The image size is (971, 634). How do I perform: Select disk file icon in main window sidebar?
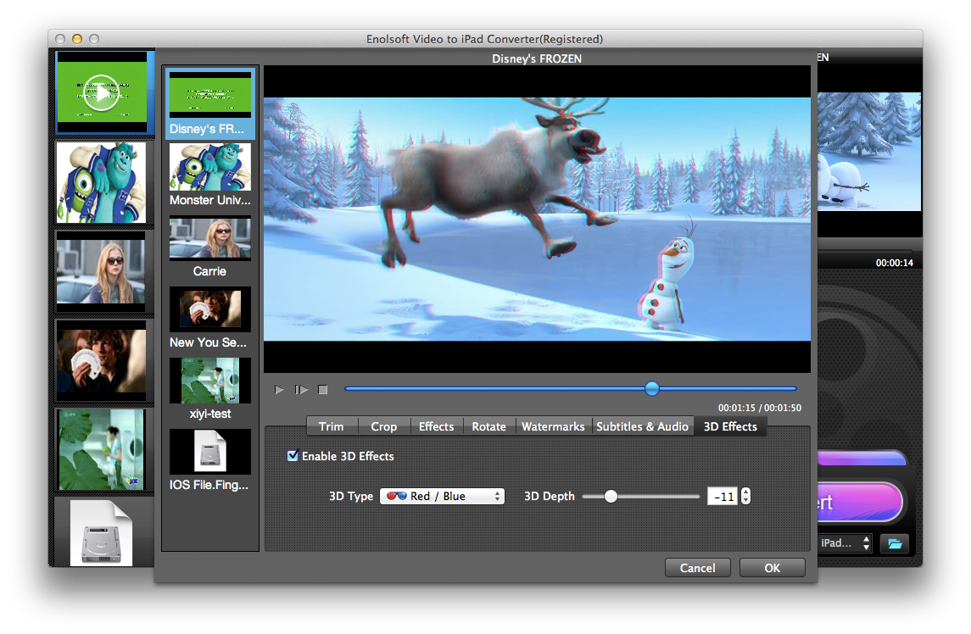(101, 532)
